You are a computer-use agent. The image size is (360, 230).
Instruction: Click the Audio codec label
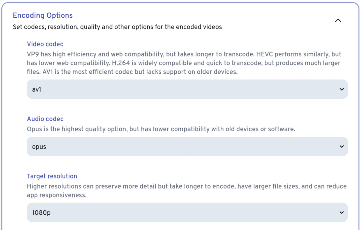(x=45, y=119)
